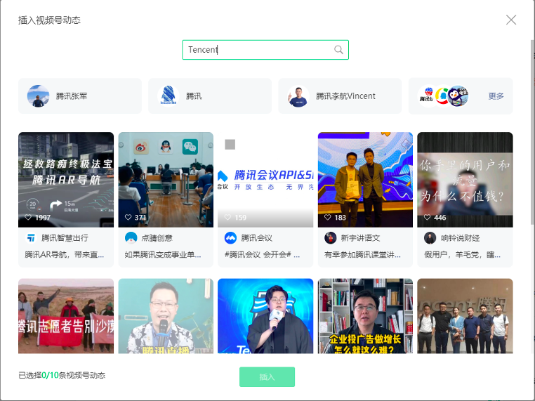The width and height of the screenshot is (535, 401).
Task: Open the 腾讯张军 account card
Action: [80, 96]
